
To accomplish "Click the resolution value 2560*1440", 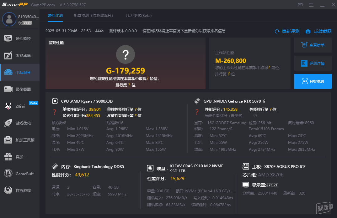I will (268, 193).
